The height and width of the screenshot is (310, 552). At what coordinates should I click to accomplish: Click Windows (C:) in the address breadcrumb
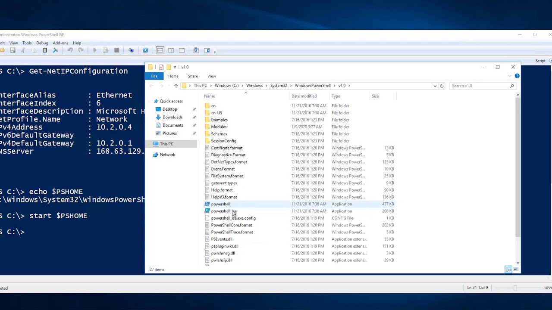[x=226, y=86]
